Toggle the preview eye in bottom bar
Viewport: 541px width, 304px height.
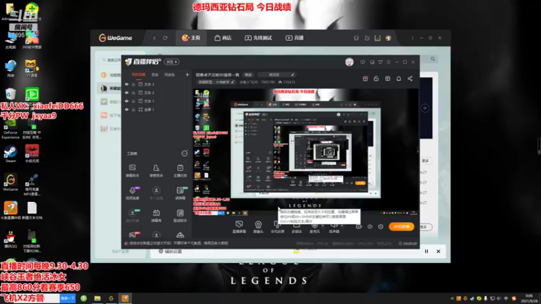[x=370, y=226]
